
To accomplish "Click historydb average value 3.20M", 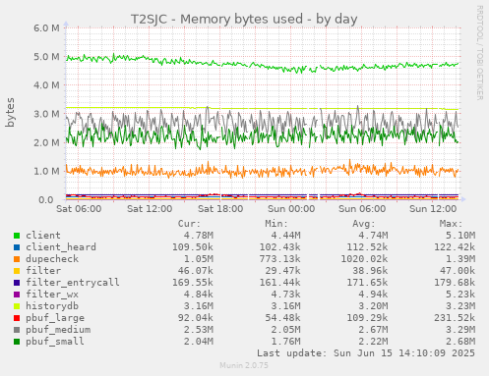I will point(373,306).
